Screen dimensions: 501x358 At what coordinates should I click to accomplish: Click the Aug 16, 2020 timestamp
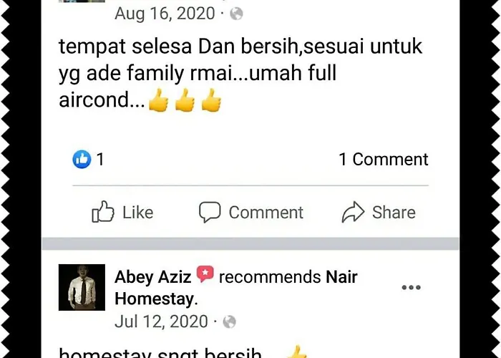[165, 14]
